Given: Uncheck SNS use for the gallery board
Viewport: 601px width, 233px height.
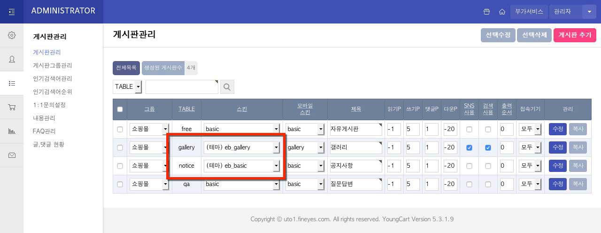Looking at the screenshot, I should [469, 148].
